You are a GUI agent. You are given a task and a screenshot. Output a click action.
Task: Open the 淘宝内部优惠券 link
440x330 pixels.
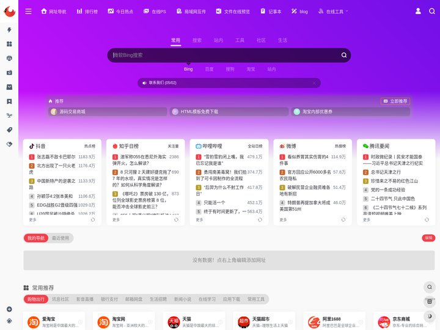pos(351,112)
